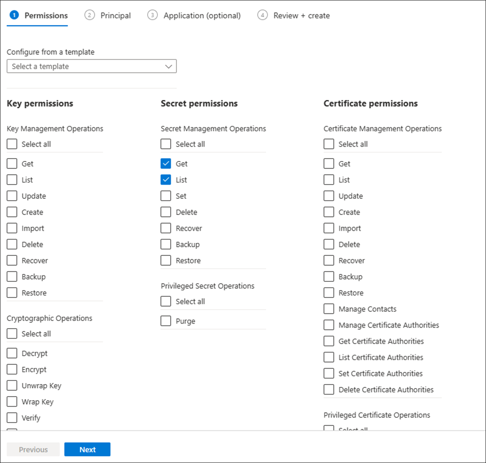Enable the Set secret permission
486x463 pixels.
click(166, 196)
